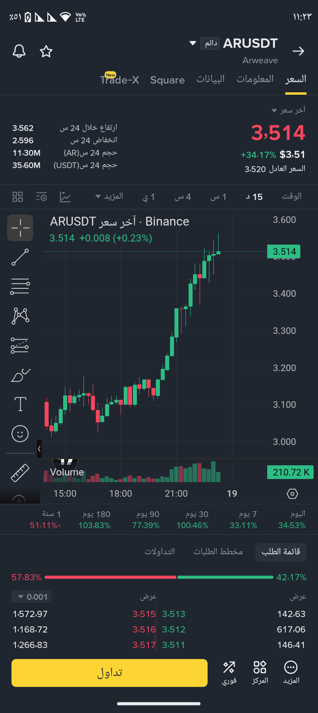Open the brush drawing tool
The image size is (318, 713).
(20, 375)
